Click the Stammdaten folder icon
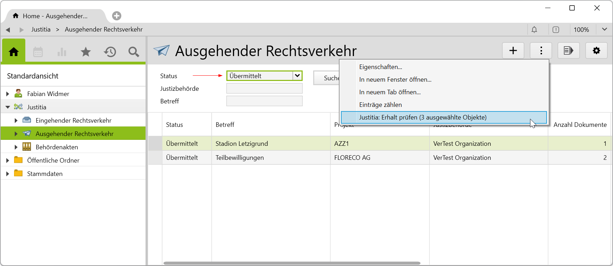613x266 pixels. click(x=18, y=173)
